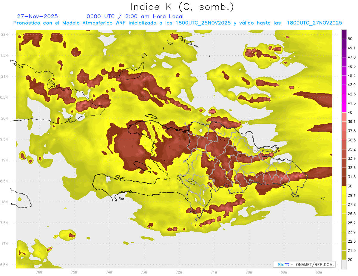Click the latitude axis label "19N"
This screenshot has height=276, width=358.
click(4, 160)
